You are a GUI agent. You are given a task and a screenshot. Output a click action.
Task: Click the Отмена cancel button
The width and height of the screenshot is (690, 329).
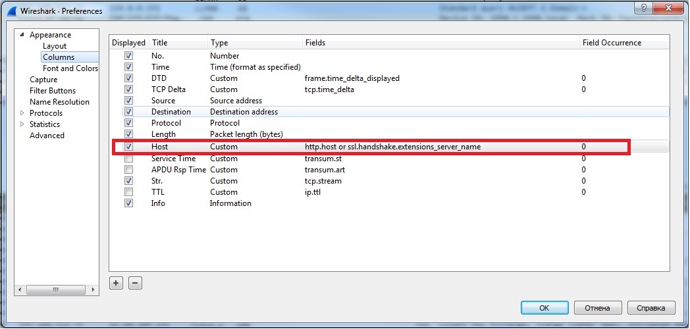click(598, 308)
